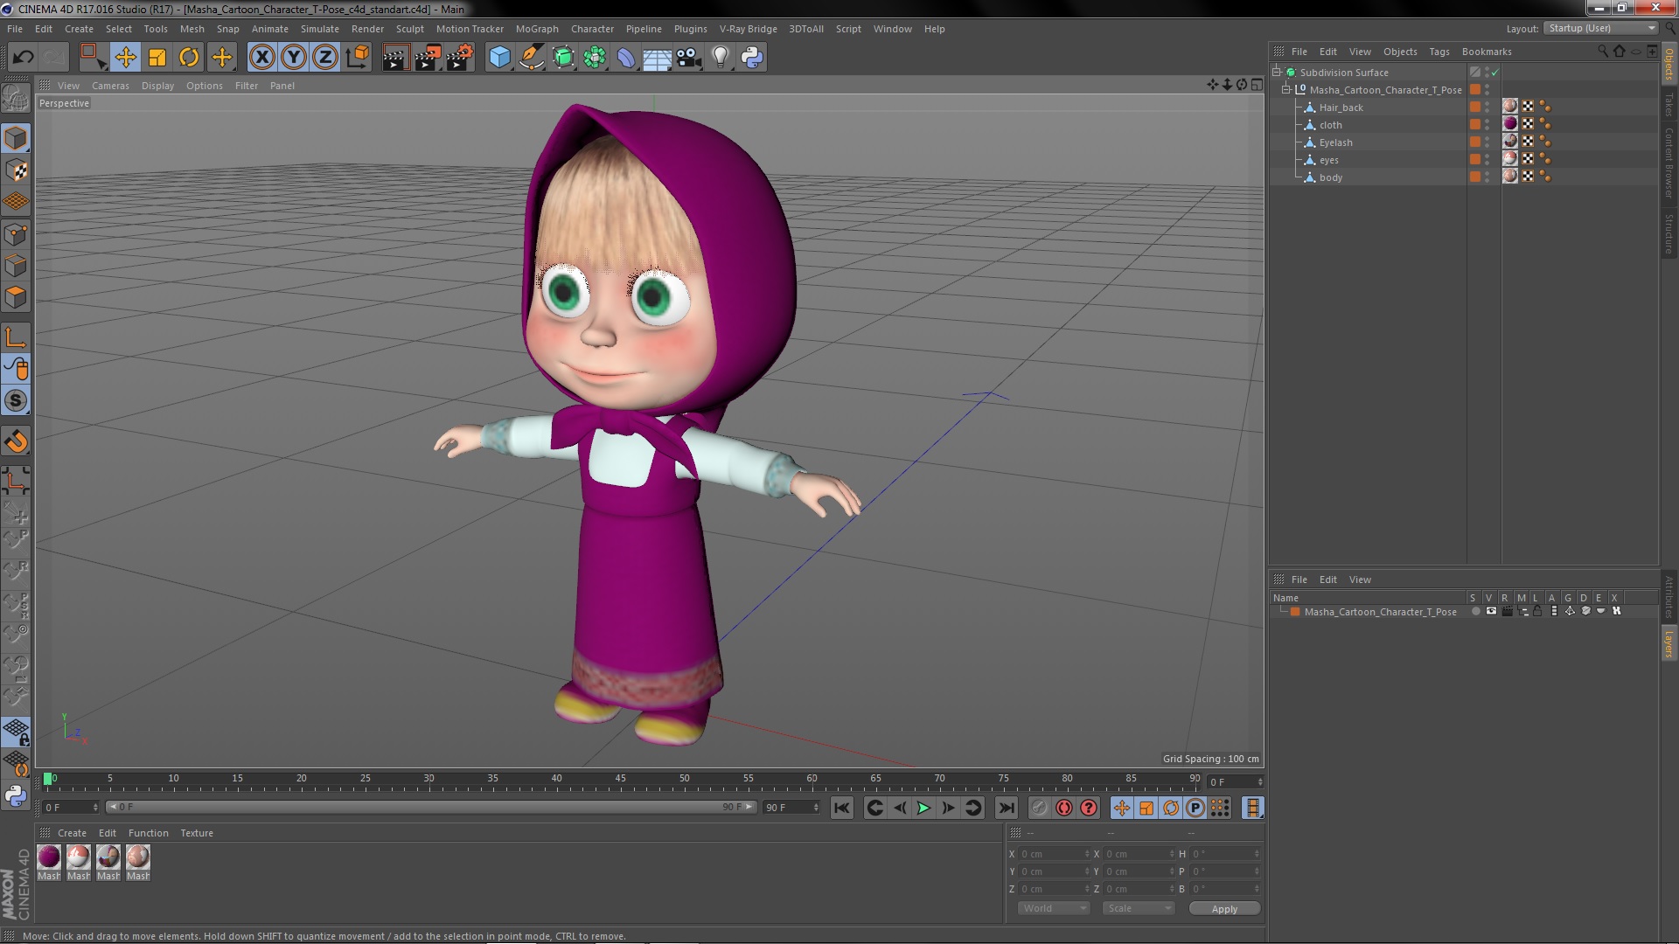Screen dimensions: 1679x944
Task: Click the Python icon in top toolbar
Action: [752, 58]
